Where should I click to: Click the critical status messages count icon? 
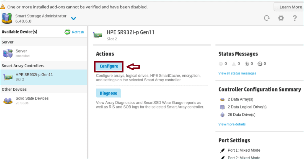(x=221, y=64)
